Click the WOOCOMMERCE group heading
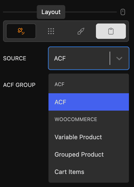The image size is (134, 187). (x=76, y=119)
